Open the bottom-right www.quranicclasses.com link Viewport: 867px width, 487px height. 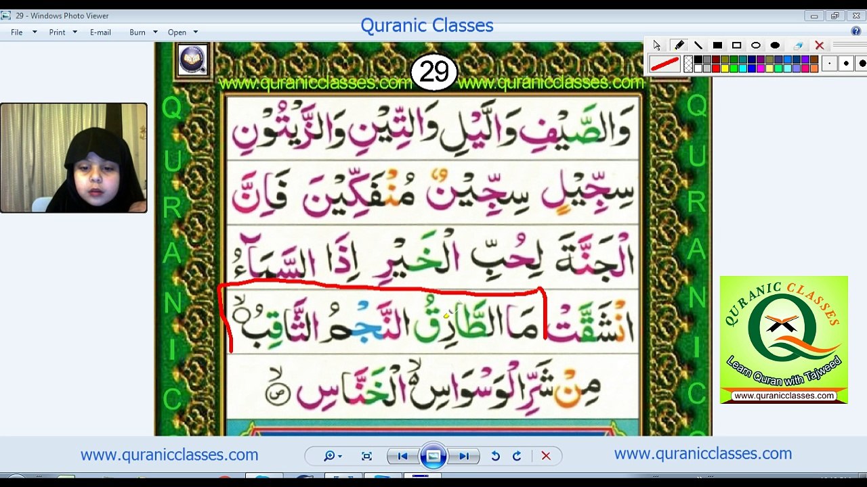coord(703,454)
